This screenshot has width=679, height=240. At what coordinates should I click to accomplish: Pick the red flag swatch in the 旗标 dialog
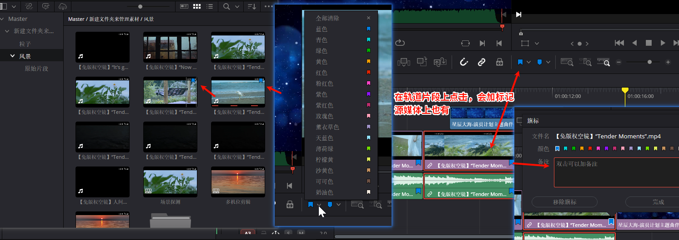[x=590, y=148]
